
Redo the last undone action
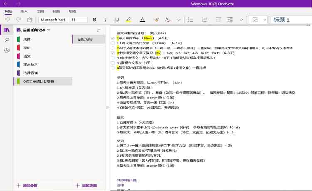[18, 20]
